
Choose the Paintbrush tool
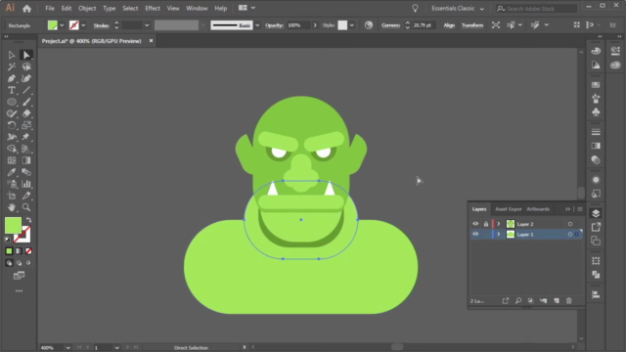pos(26,102)
